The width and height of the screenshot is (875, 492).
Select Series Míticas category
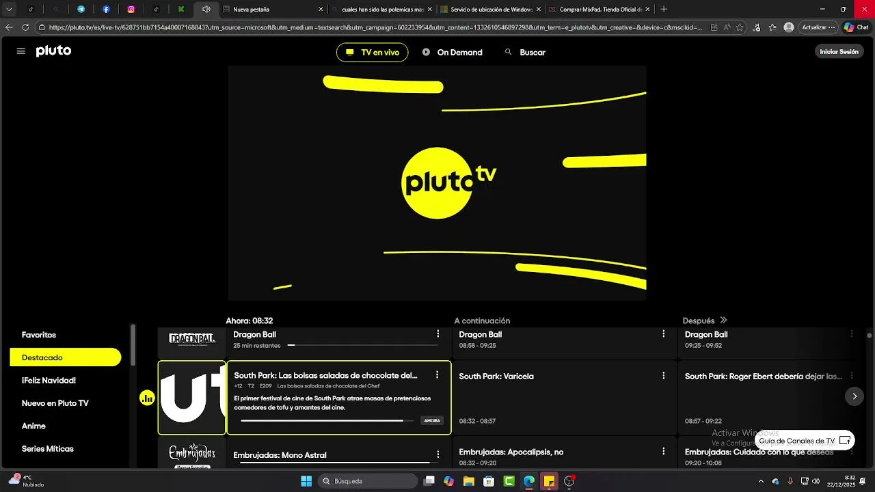tap(47, 449)
